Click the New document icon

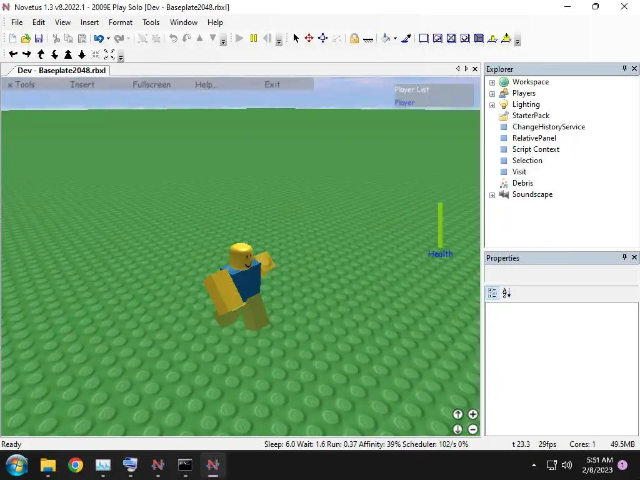coord(12,38)
